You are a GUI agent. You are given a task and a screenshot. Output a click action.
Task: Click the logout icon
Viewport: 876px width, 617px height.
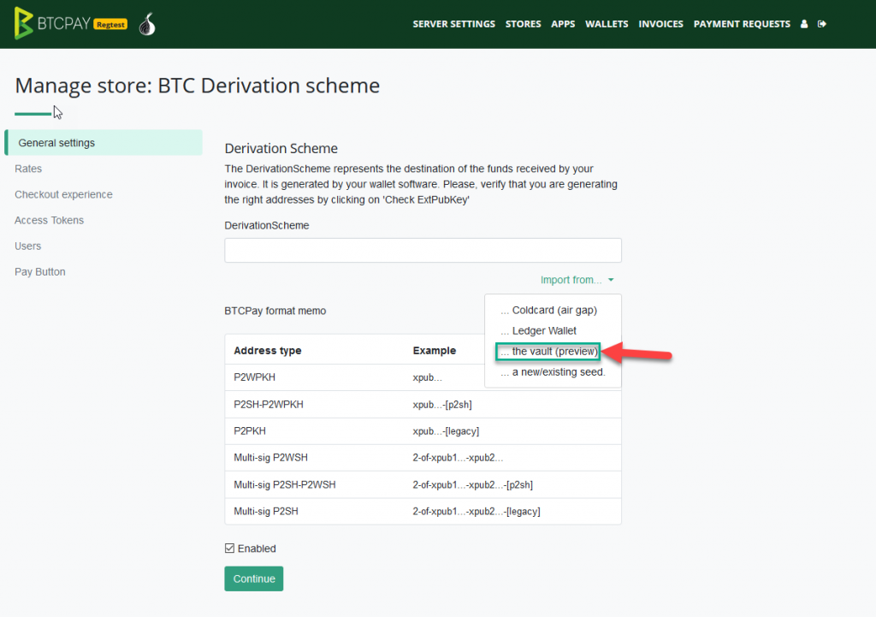pos(822,24)
